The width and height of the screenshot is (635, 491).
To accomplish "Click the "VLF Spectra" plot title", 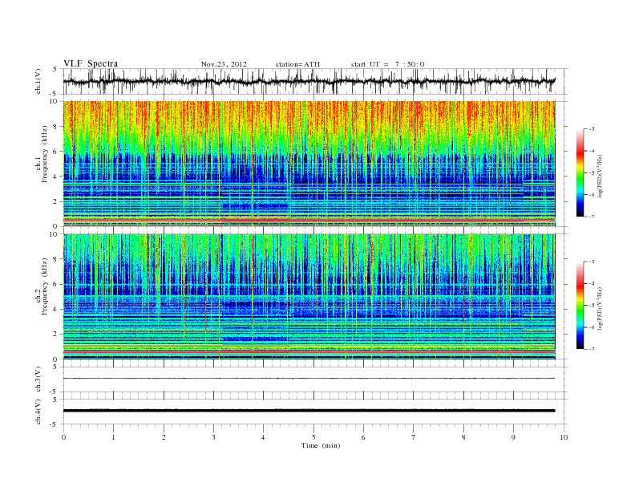I will (91, 63).
